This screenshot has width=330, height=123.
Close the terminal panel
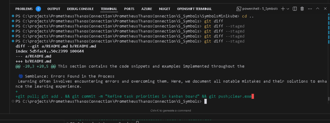point(325,9)
